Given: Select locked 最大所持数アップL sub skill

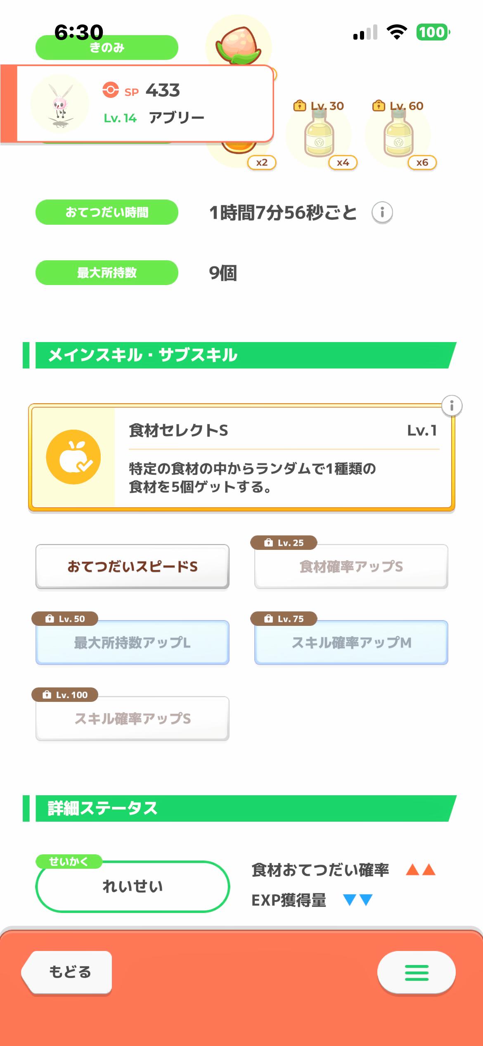Looking at the screenshot, I should [x=132, y=642].
